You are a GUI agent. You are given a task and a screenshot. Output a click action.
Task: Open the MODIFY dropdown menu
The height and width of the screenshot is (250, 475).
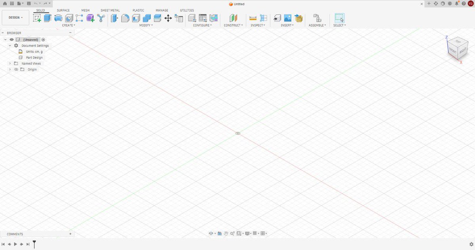coord(146,25)
